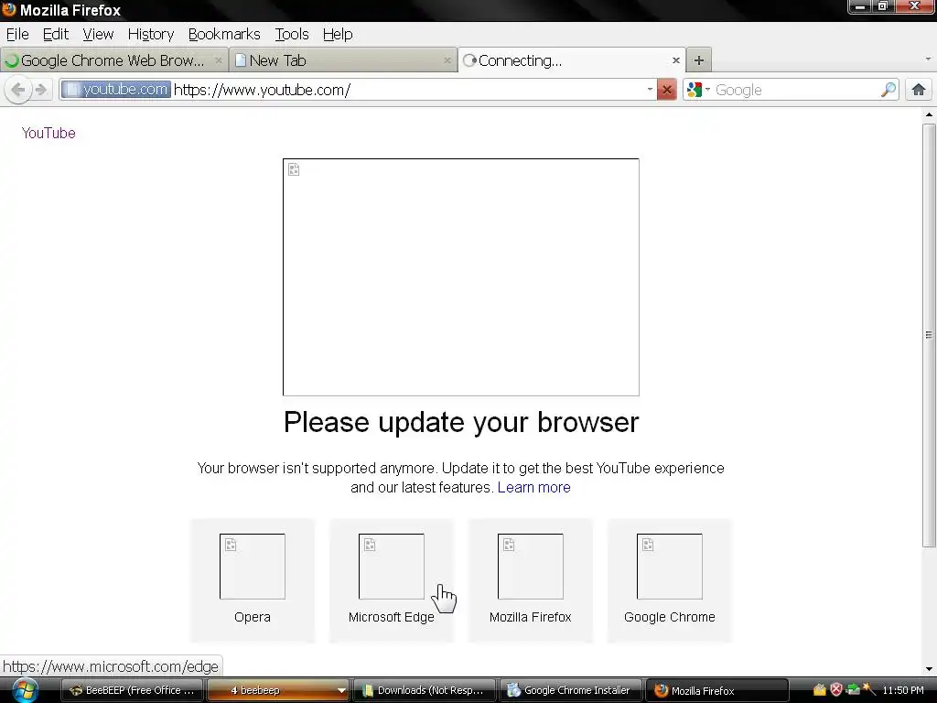This screenshot has height=703, width=937.
Task: Click the vertical scrollbar thumb
Action: click(x=928, y=335)
